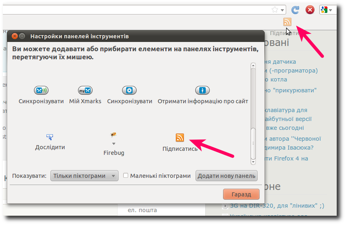Select the Дослідити inspect icon

[50, 137]
